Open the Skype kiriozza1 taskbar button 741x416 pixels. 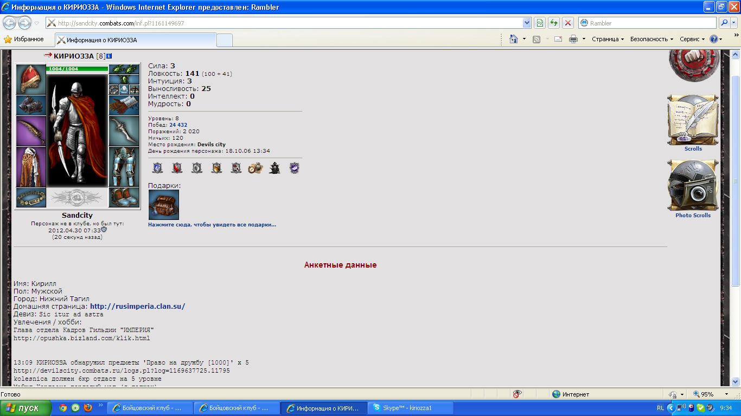(x=411, y=408)
